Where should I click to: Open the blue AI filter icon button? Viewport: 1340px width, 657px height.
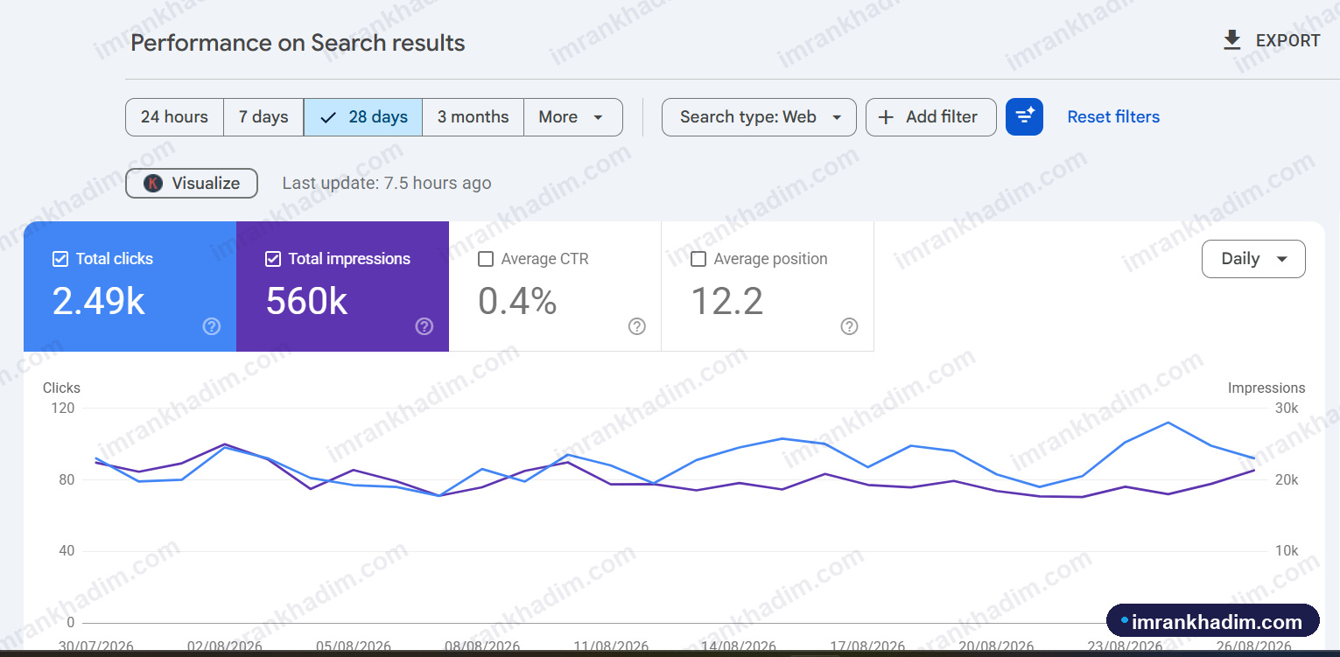pyautogui.click(x=1024, y=117)
